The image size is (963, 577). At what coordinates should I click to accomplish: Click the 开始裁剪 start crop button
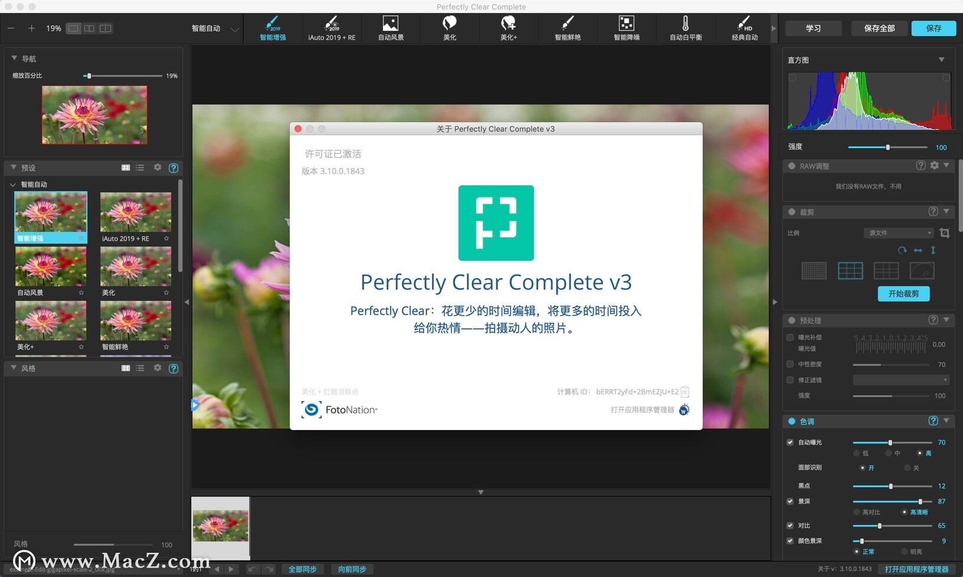tap(903, 293)
